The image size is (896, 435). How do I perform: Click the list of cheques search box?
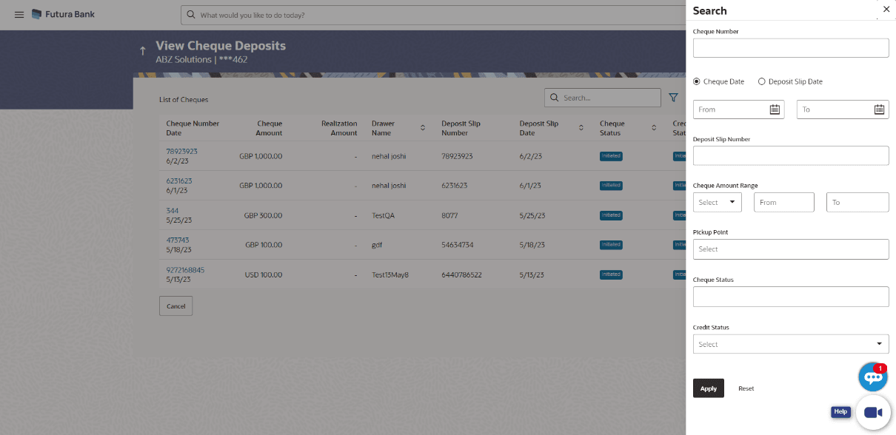[x=603, y=98]
